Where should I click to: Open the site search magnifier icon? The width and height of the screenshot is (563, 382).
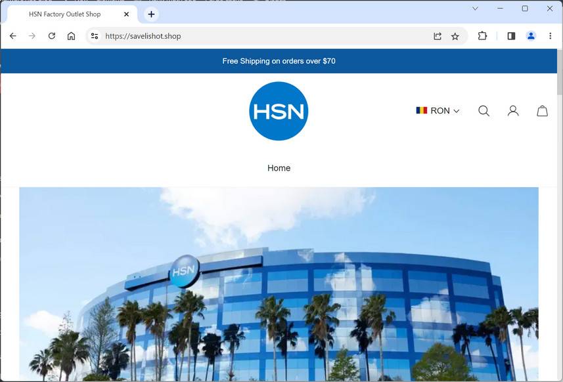pyautogui.click(x=484, y=111)
